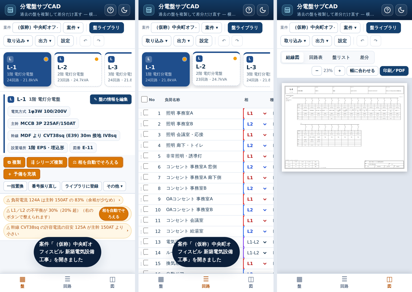Select the 結線図 tab

(x=293, y=57)
